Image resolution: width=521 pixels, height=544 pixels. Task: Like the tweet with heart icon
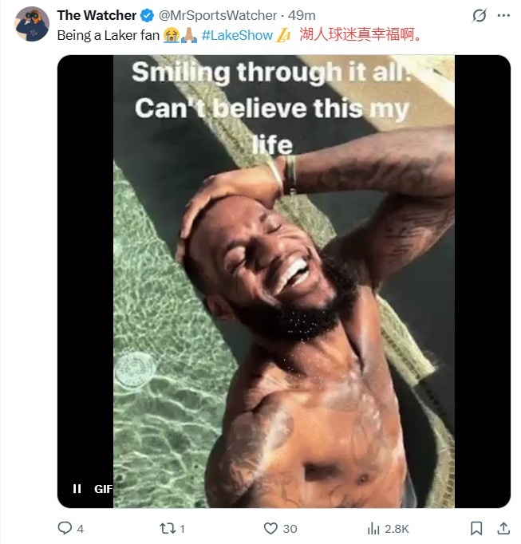[270, 528]
